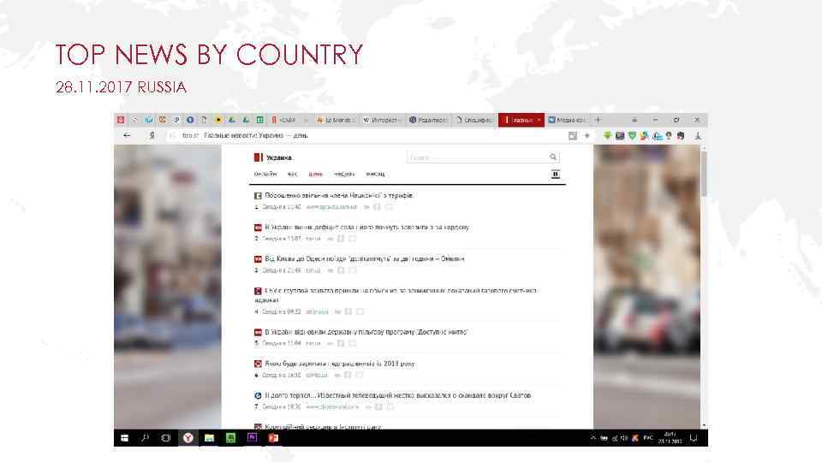Switch the РУС keyboard language indicator

648,438
